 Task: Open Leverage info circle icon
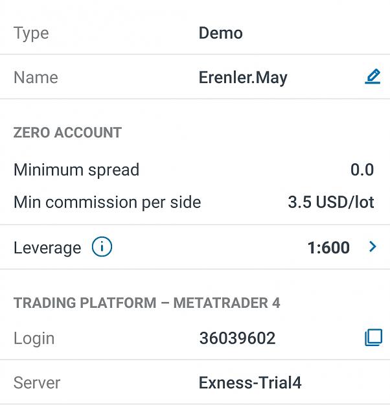point(102,247)
